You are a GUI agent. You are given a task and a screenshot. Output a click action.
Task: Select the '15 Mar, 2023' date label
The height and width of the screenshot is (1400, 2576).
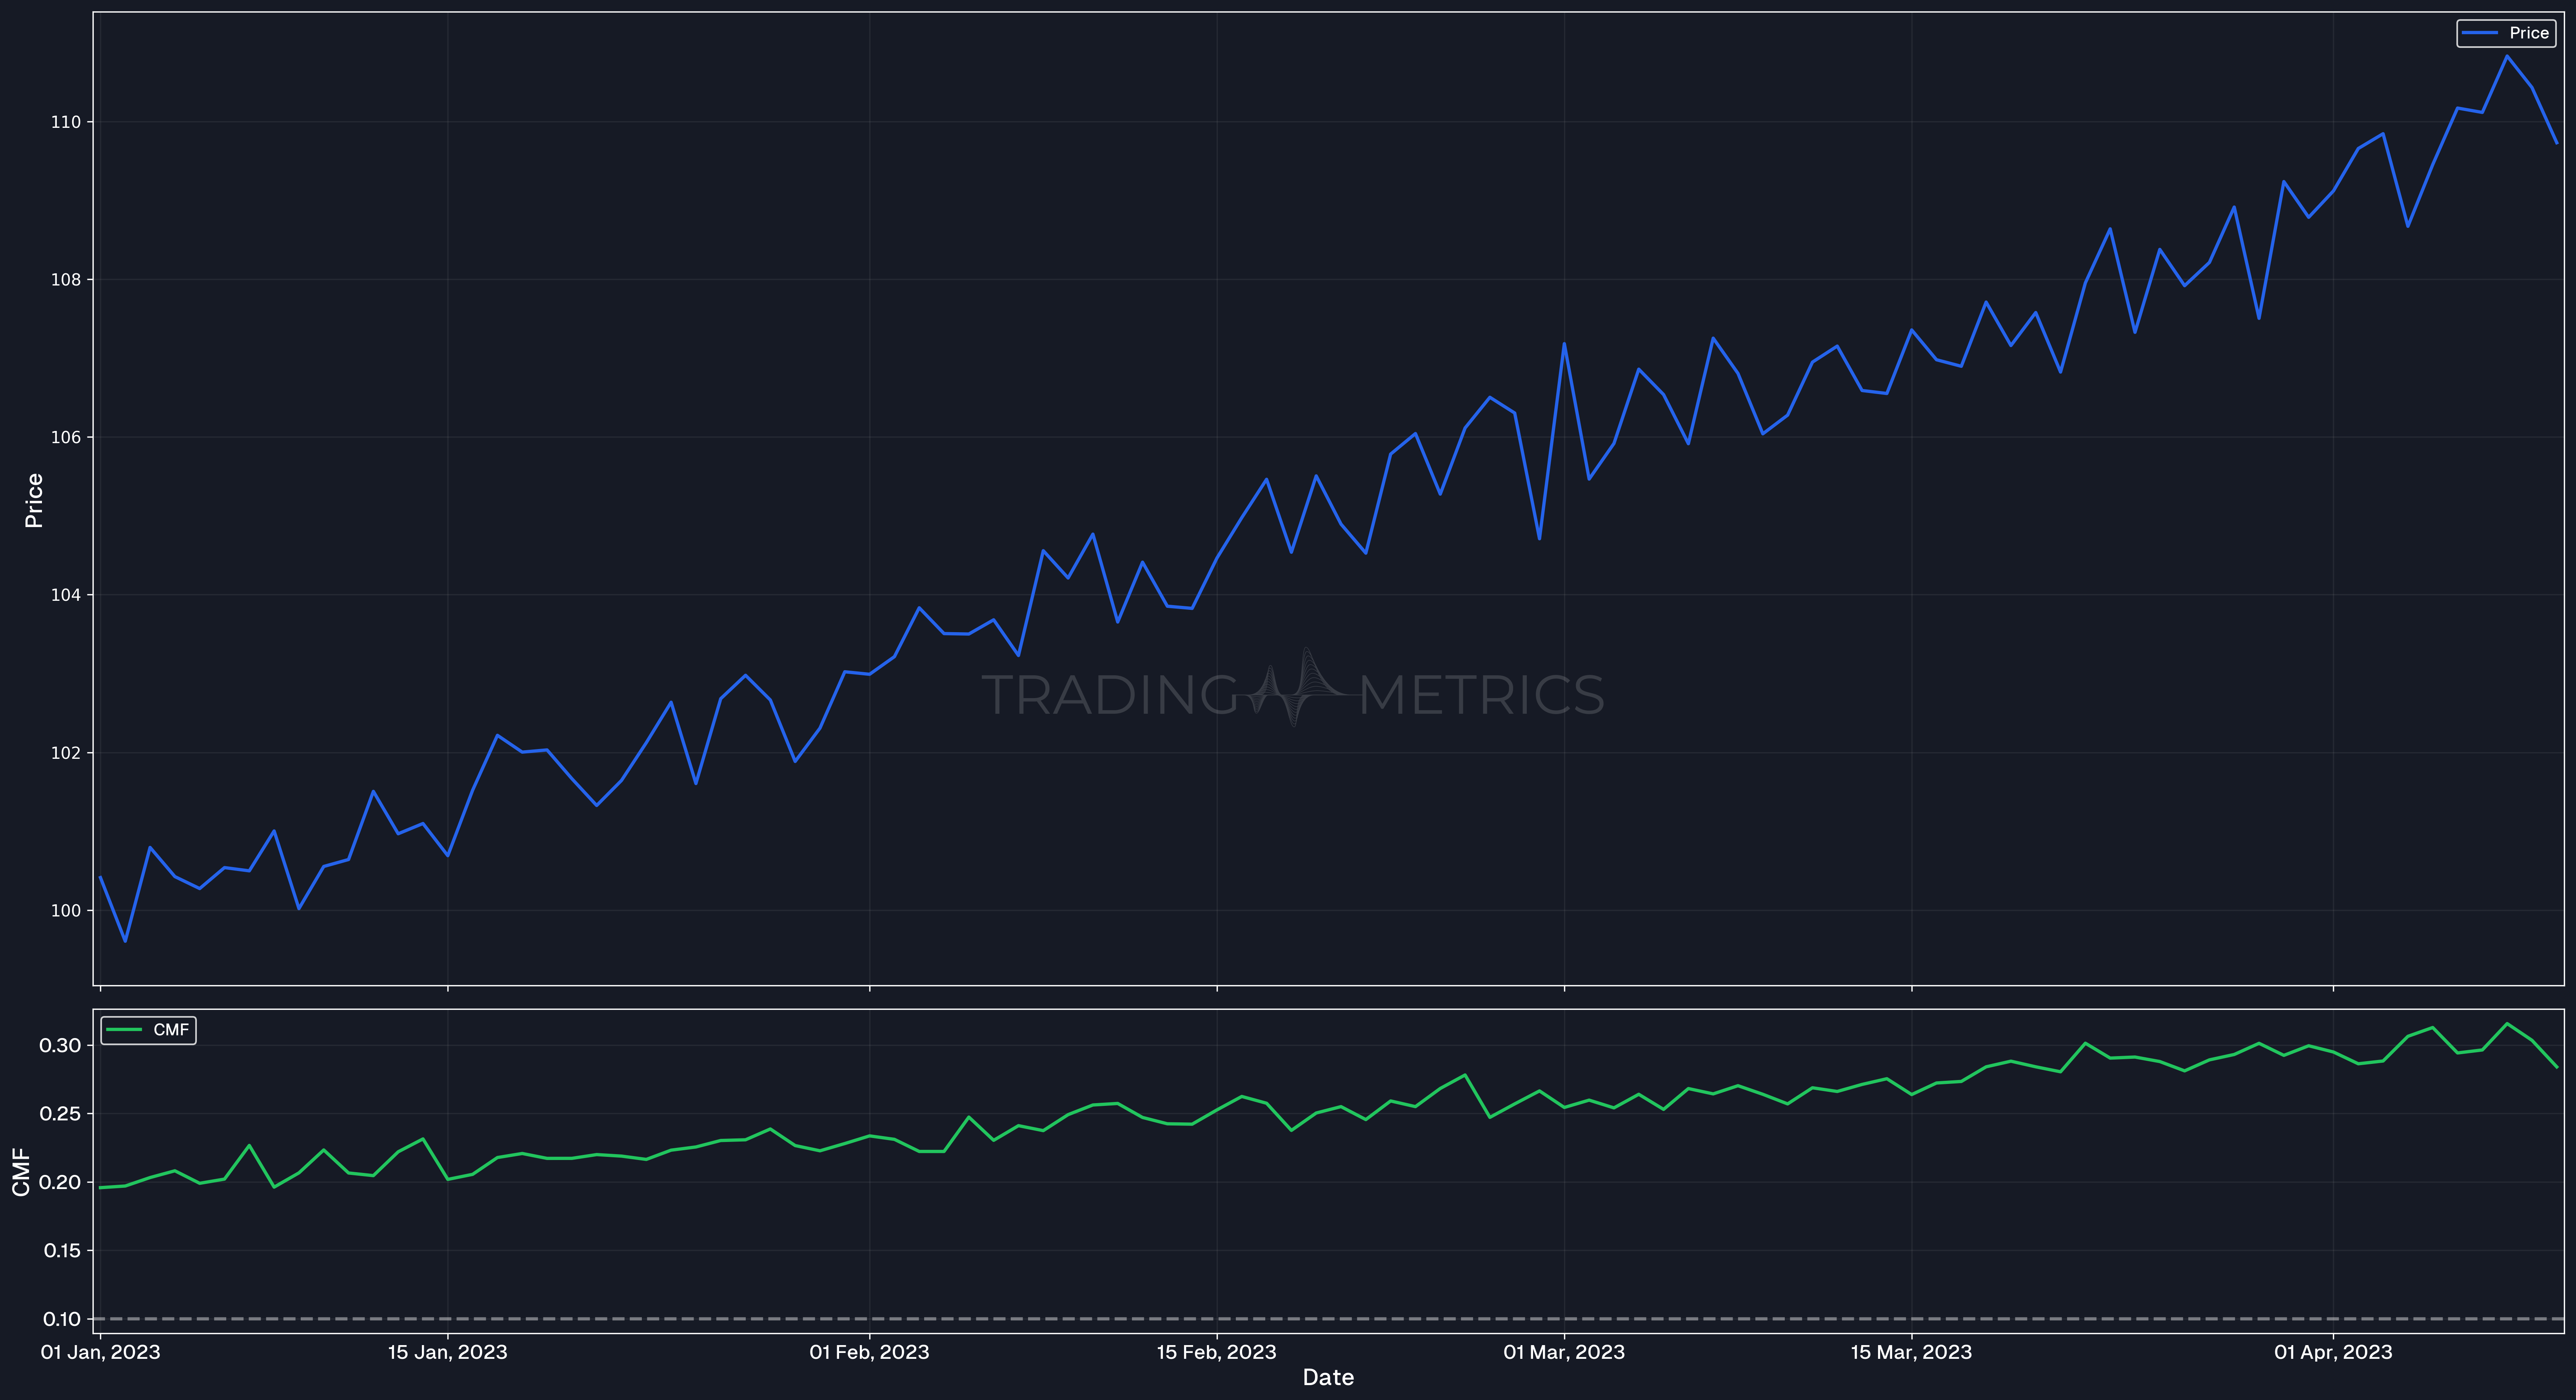1911,1352
